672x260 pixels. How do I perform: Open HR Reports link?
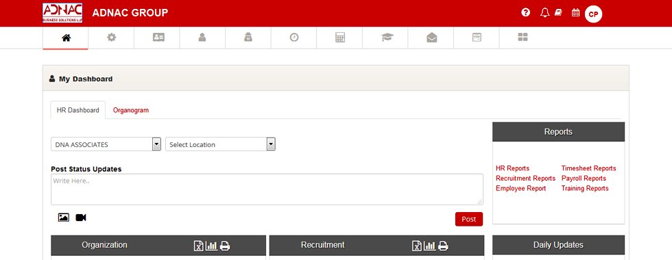coord(513,168)
